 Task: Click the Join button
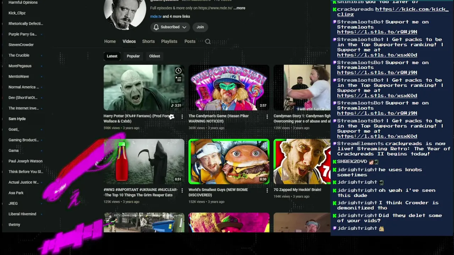tap(200, 27)
